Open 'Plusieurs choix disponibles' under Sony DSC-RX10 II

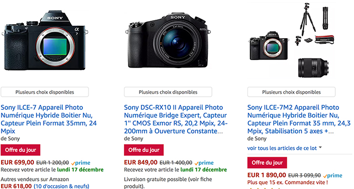pos(168,92)
